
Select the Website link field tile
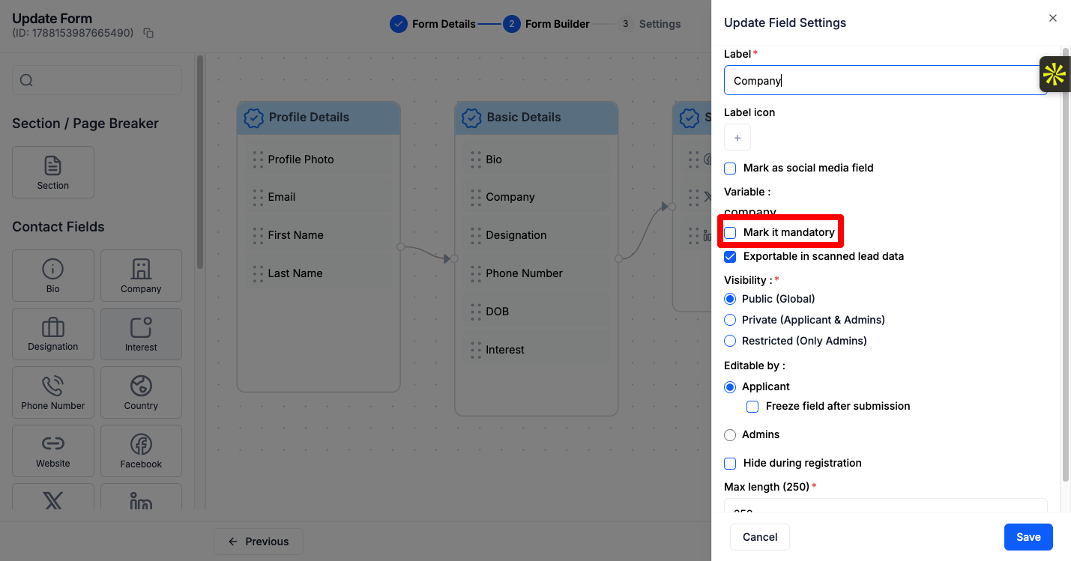[x=53, y=451]
